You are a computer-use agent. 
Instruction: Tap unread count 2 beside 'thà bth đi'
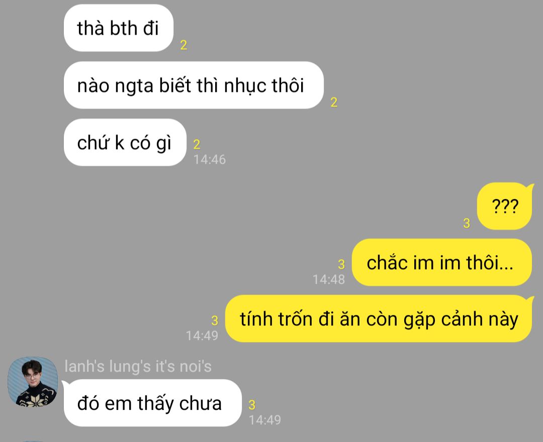[184, 45]
